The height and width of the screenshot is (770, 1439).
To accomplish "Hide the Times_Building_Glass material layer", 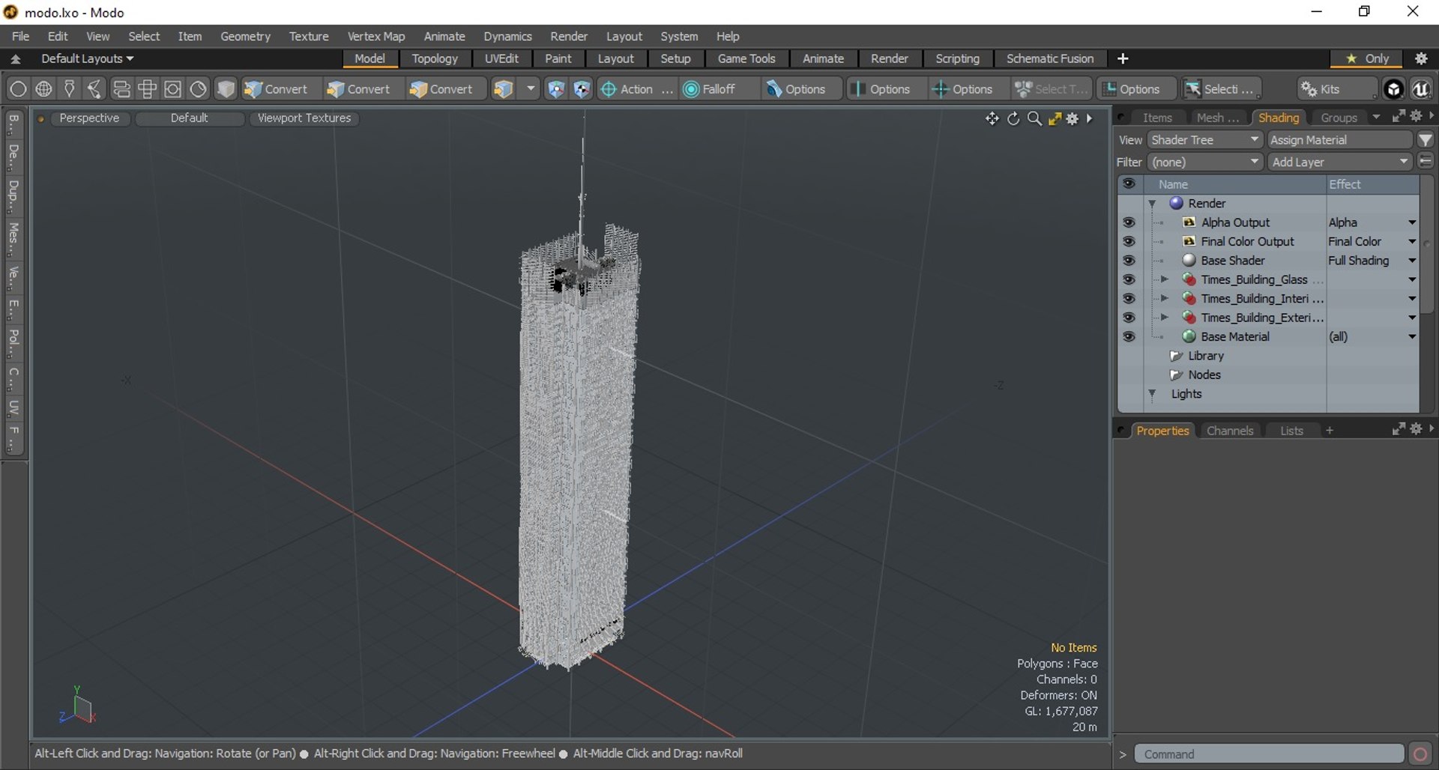I will click(x=1129, y=279).
